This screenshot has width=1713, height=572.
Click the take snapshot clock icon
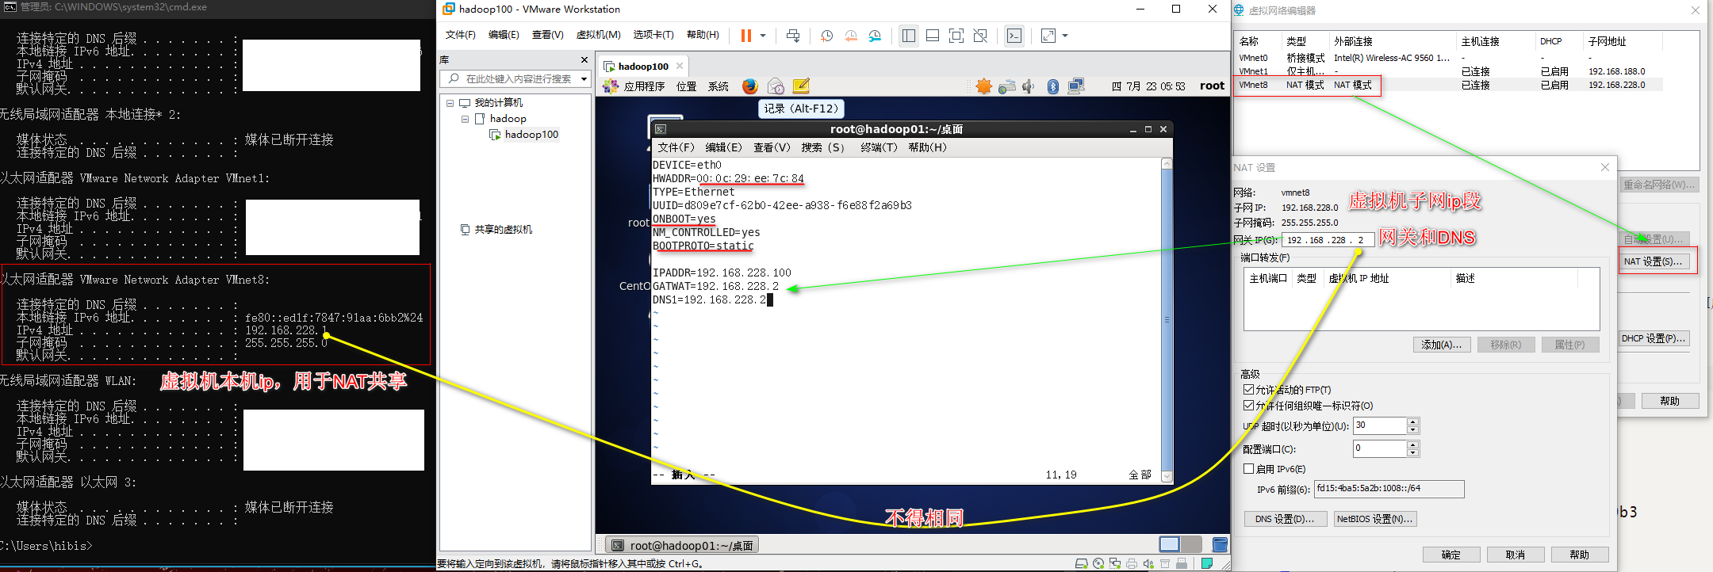(x=826, y=36)
